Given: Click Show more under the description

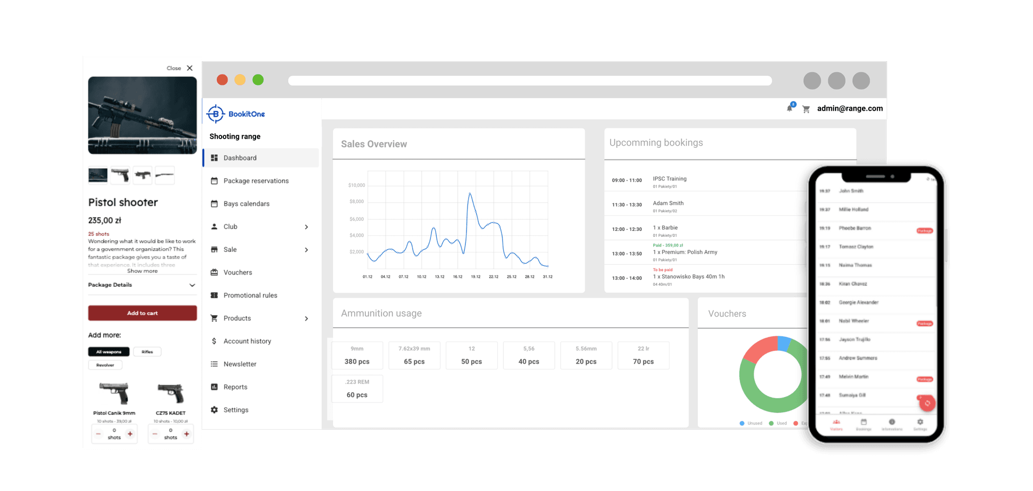Looking at the screenshot, I should [x=142, y=271].
